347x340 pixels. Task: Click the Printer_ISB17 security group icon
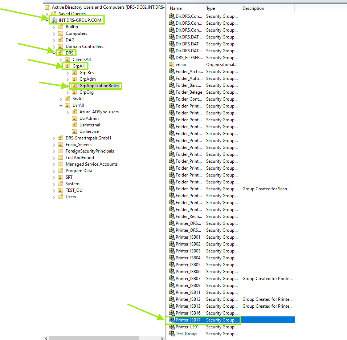pos(172,320)
